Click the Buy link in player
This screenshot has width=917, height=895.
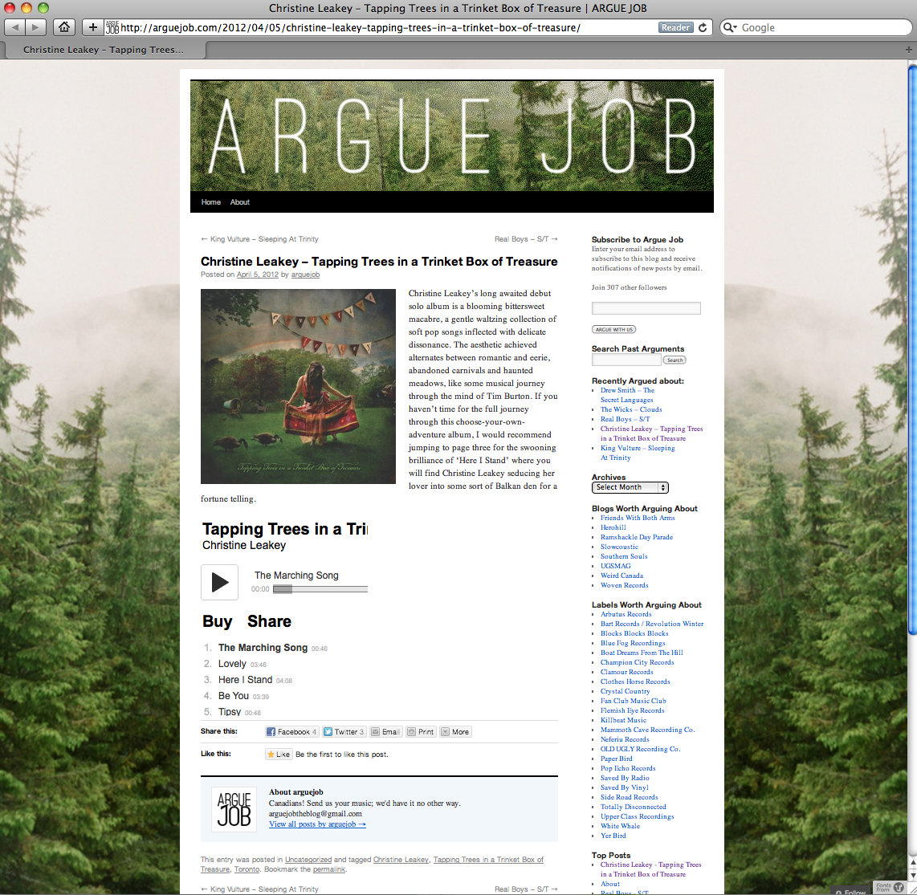tap(217, 620)
